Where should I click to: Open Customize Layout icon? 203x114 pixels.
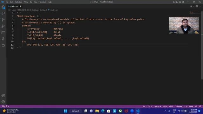pos(183,2)
